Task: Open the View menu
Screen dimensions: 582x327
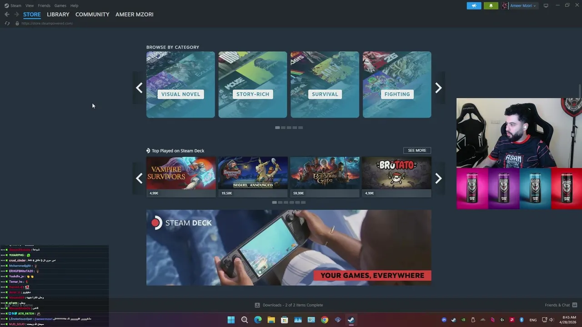Action: coord(30,5)
